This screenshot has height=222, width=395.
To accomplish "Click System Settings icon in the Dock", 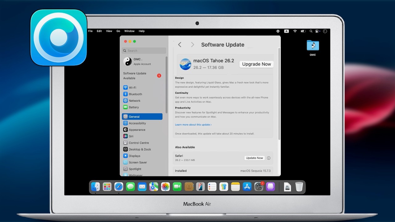I will tap(259, 187).
